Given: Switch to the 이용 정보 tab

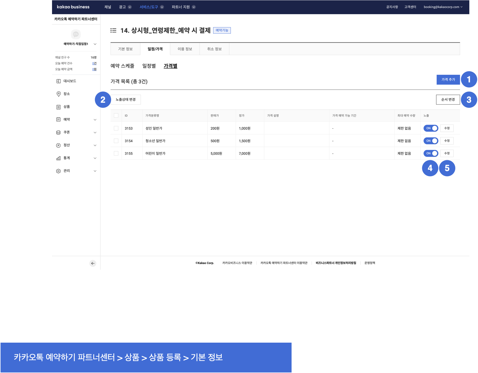Looking at the screenshot, I should coord(185,49).
